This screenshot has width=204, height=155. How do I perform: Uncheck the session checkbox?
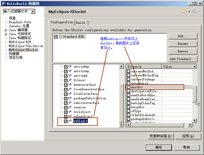pos(66,108)
